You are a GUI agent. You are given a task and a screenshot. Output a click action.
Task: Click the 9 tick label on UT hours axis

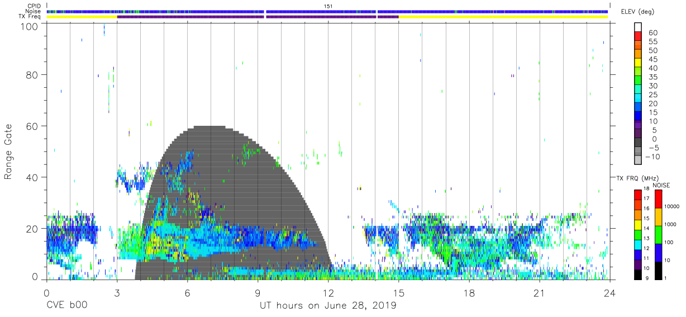coord(258,293)
